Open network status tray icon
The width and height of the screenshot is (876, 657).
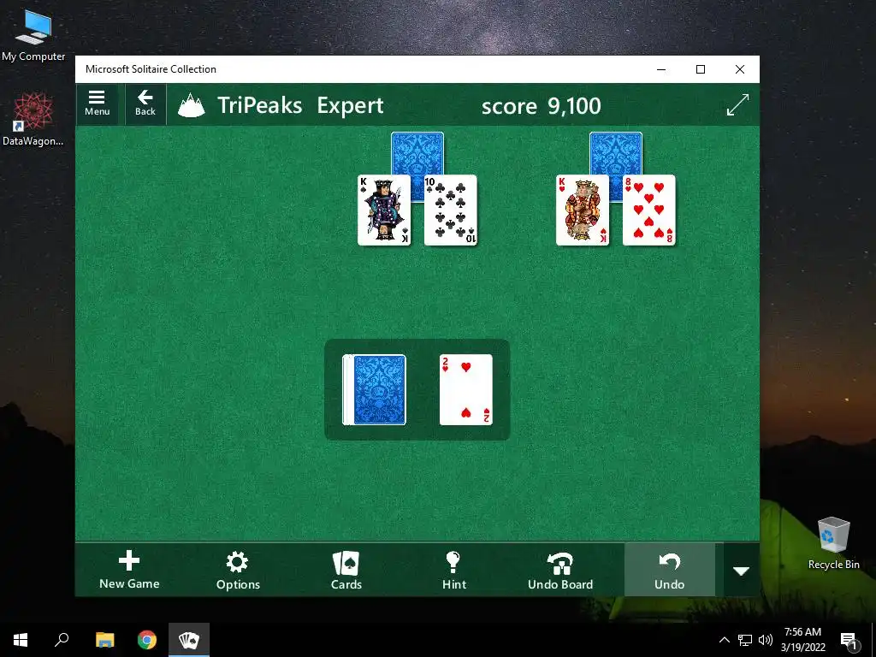[745, 640]
